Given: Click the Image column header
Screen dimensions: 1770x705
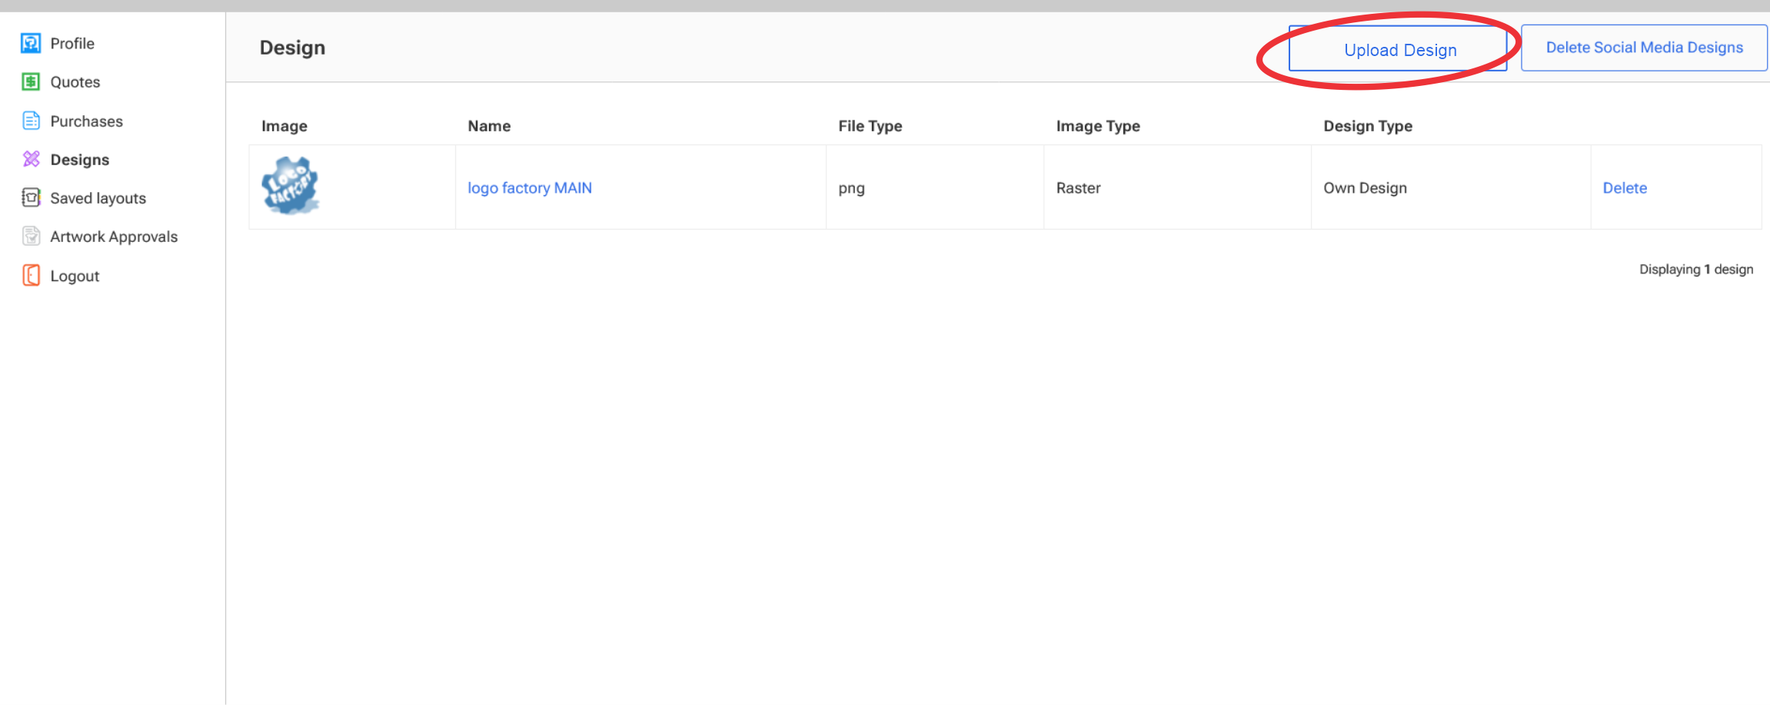Looking at the screenshot, I should 284,126.
